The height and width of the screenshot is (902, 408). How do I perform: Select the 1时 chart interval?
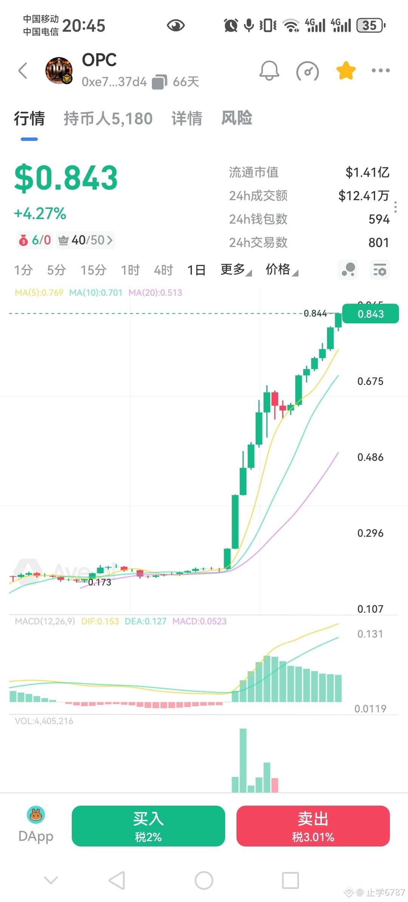click(x=130, y=270)
